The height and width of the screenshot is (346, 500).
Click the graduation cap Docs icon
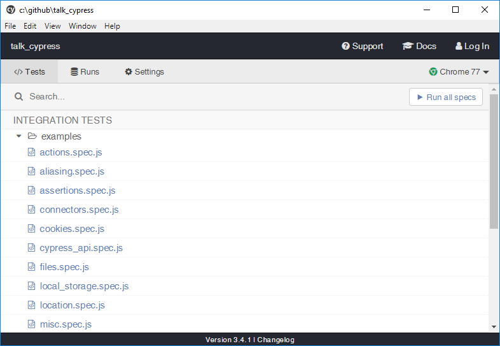click(x=408, y=46)
